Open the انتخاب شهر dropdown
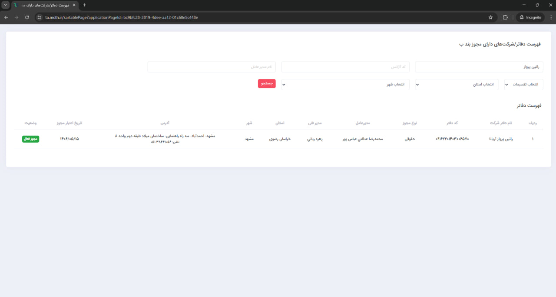Viewport: 556px width, 297px height. pos(345,85)
